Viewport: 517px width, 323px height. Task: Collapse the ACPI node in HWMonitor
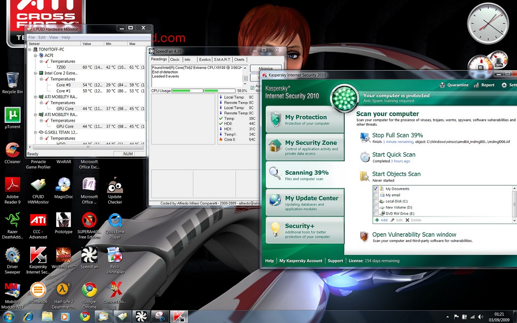coord(36,55)
